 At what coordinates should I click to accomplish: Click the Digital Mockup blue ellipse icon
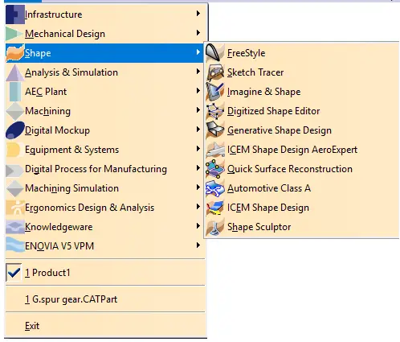point(15,130)
